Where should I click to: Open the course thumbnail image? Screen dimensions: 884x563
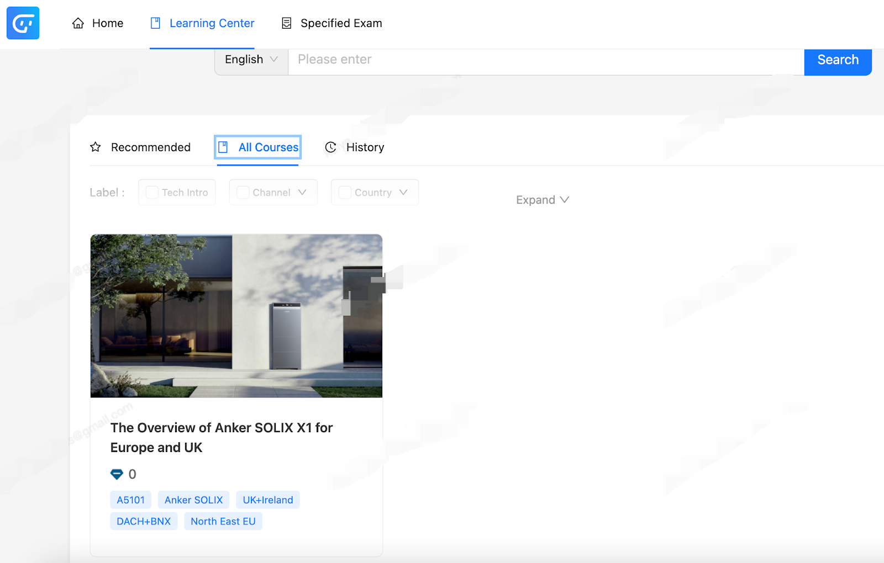[x=236, y=316]
